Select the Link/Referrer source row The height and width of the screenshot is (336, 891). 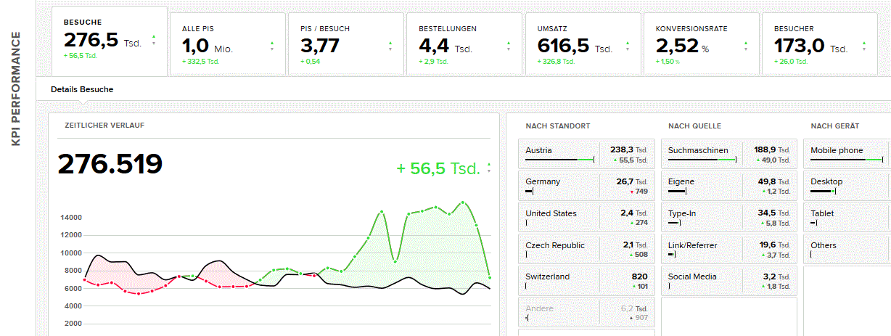pos(729,250)
